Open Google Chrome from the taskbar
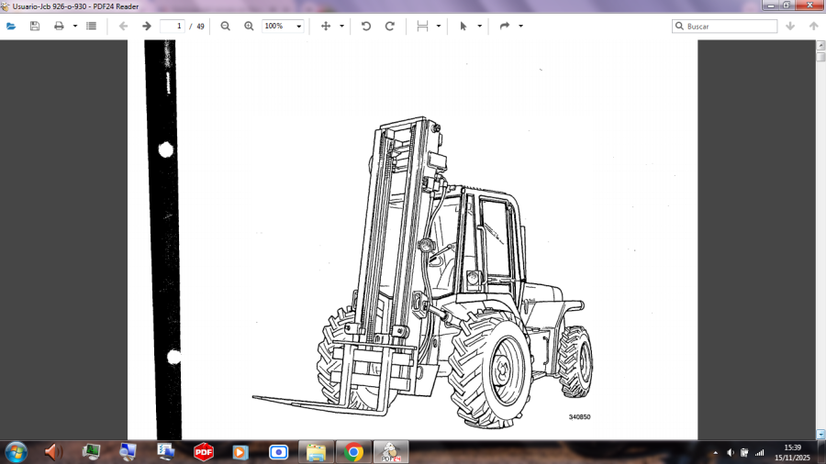 point(353,452)
